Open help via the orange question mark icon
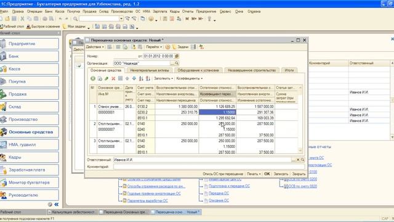The image size is (394, 222). point(167,47)
